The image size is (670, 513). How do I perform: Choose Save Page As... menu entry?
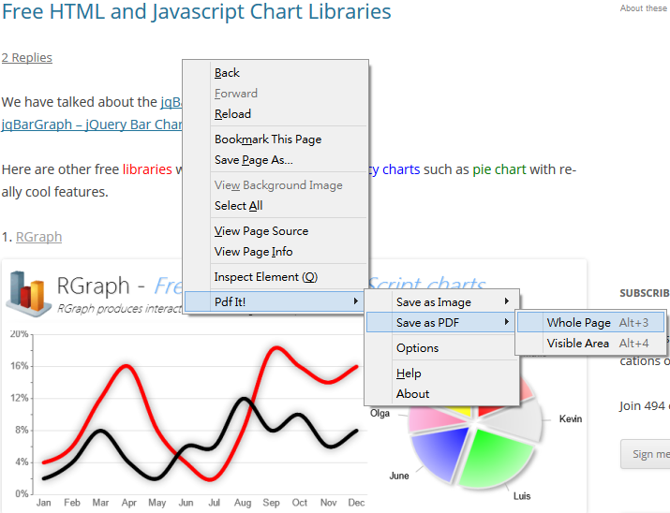pyautogui.click(x=253, y=160)
